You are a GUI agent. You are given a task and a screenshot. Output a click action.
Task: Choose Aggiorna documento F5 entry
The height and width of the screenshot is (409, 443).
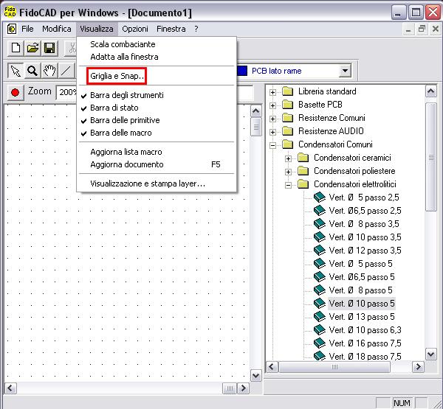(155, 164)
